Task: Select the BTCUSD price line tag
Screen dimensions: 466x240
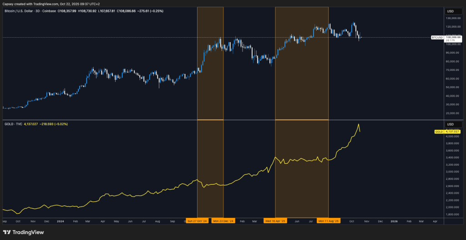Action: coord(437,38)
